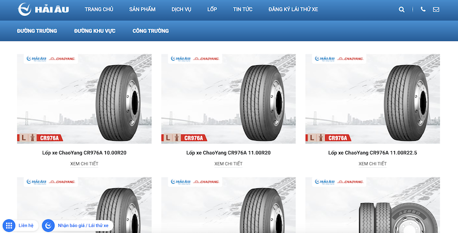The height and width of the screenshot is (233, 458).
Task: Switch to Công Trường category
Action: 150,31
